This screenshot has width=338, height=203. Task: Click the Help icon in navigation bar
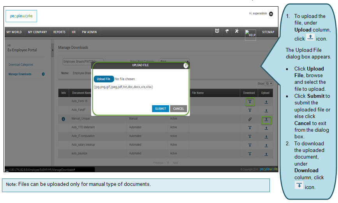click(x=250, y=34)
